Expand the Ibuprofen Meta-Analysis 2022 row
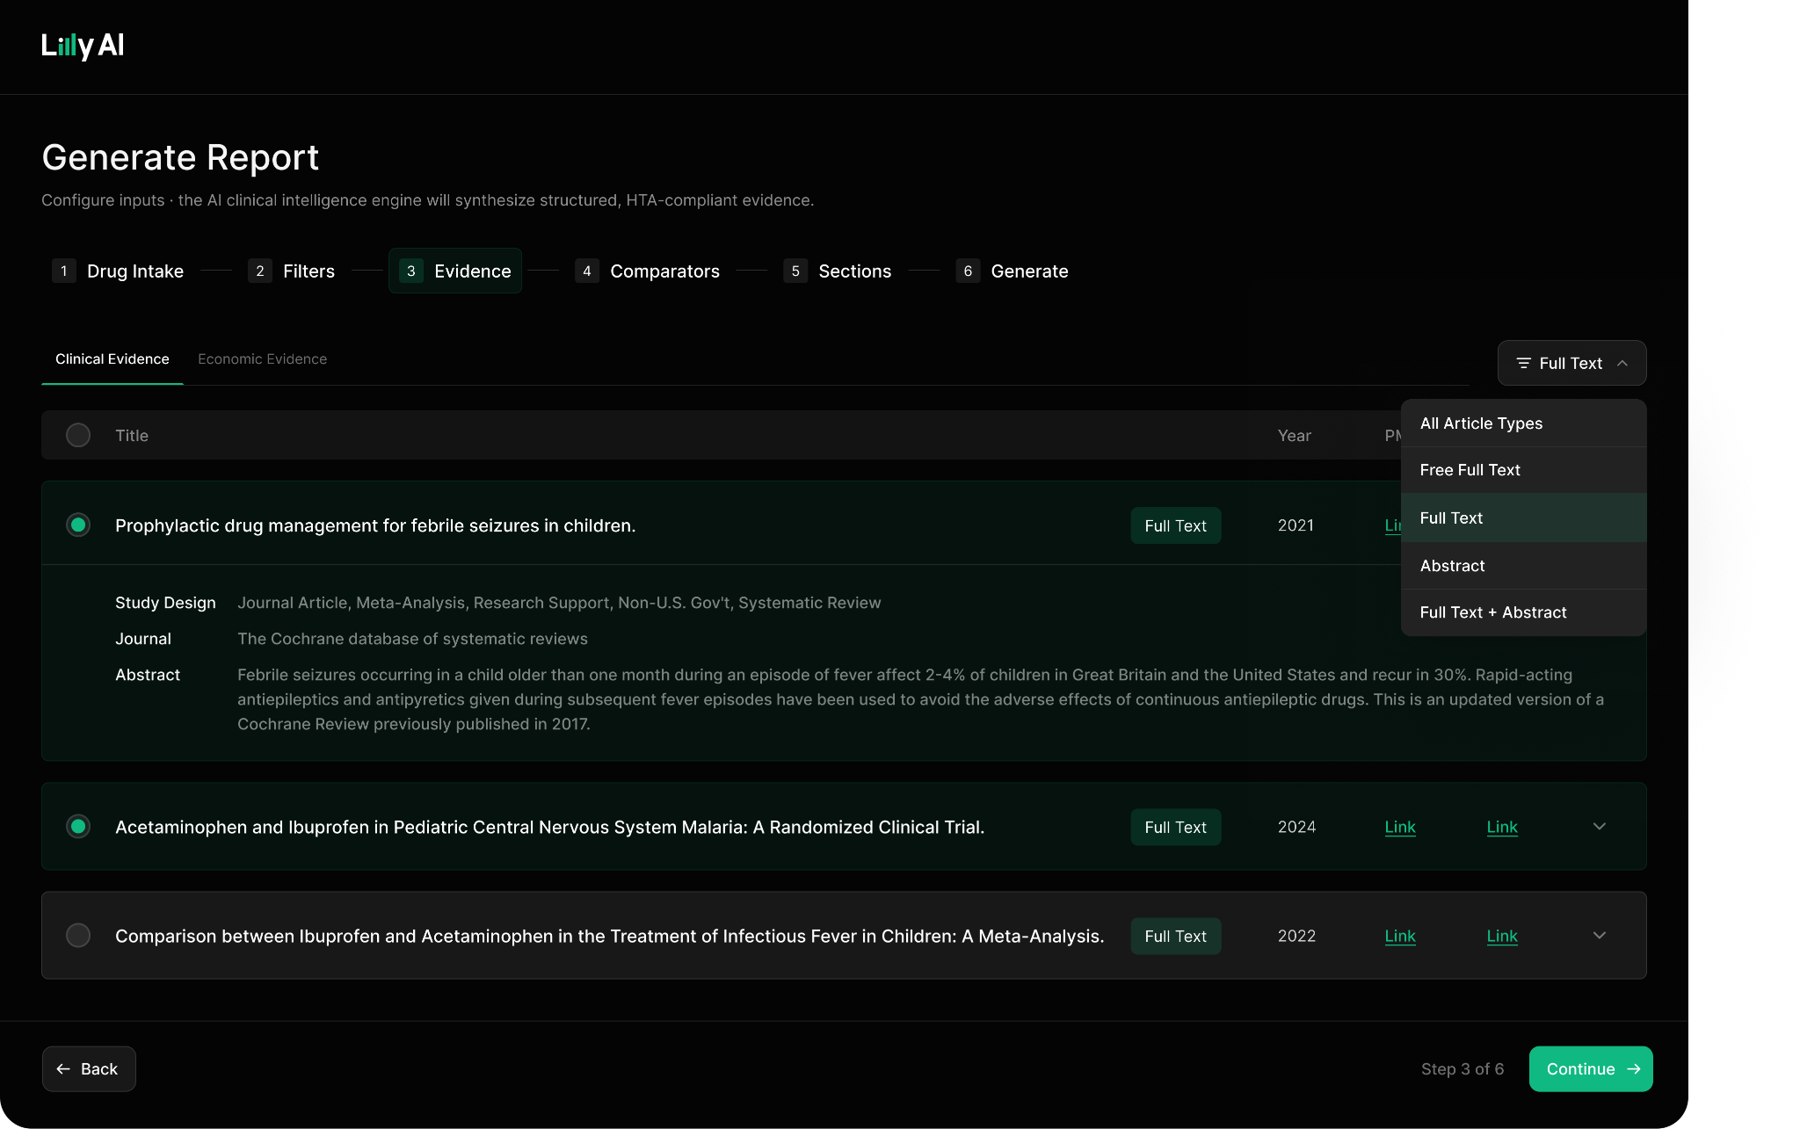This screenshot has width=1800, height=1129. pyautogui.click(x=1600, y=936)
